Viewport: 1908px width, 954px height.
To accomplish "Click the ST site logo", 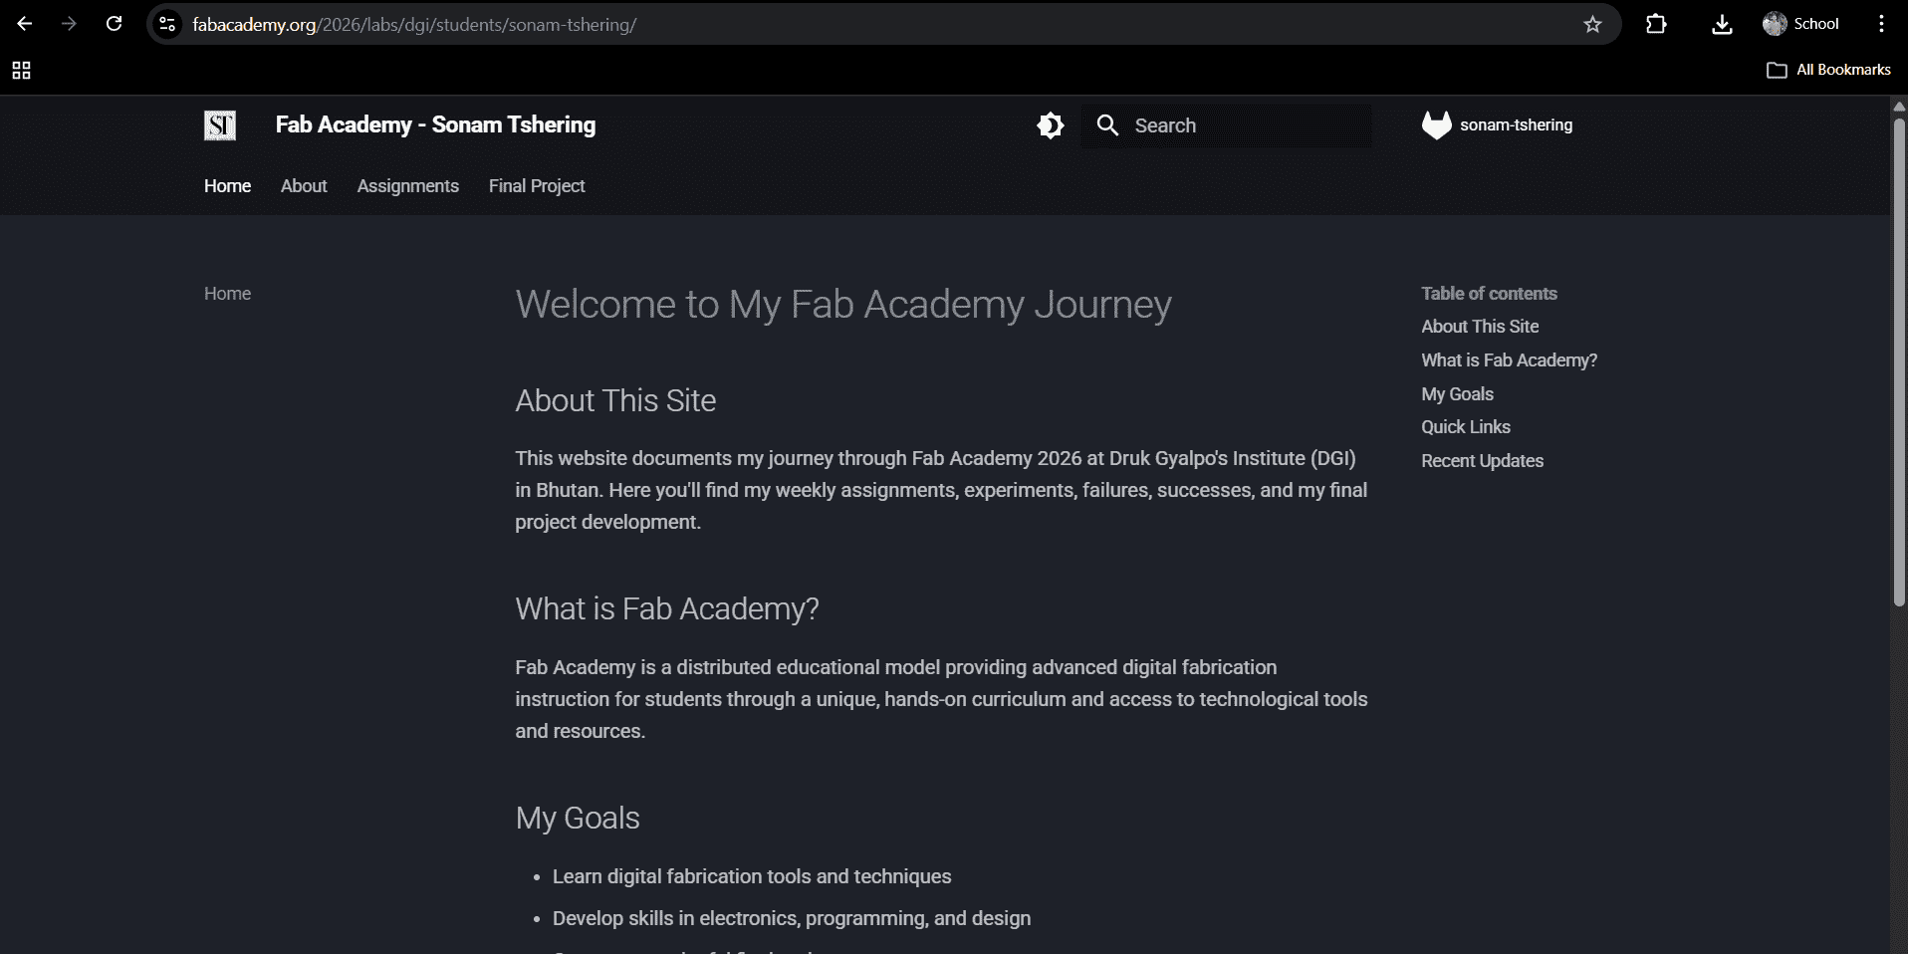I will [220, 125].
